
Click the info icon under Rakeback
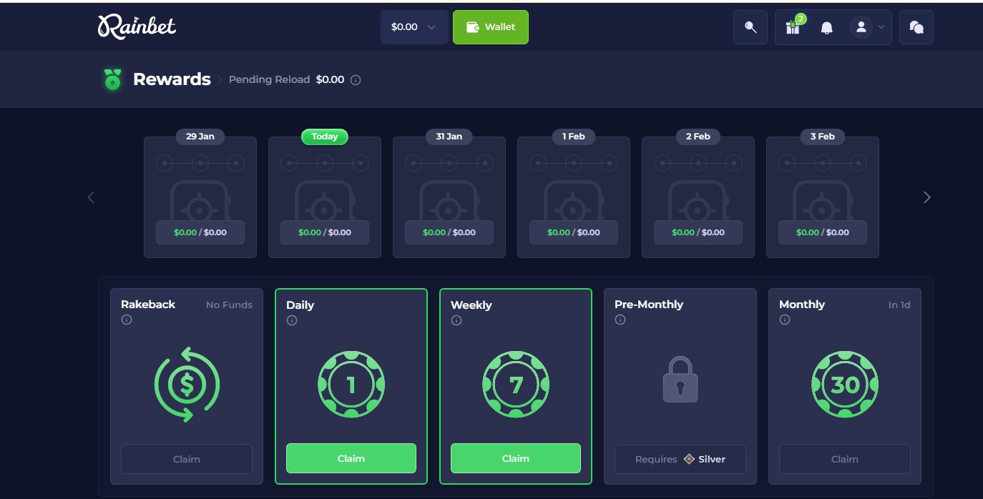click(x=127, y=320)
